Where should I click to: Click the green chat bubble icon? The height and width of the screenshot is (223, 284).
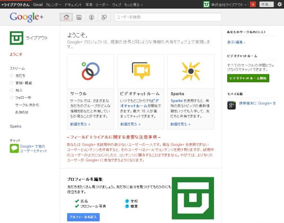(14, 149)
